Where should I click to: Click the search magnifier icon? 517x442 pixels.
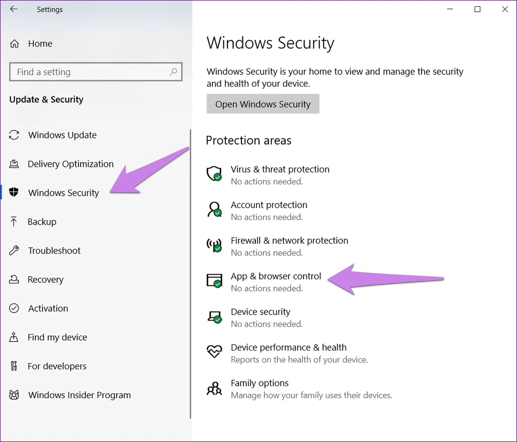click(x=173, y=72)
